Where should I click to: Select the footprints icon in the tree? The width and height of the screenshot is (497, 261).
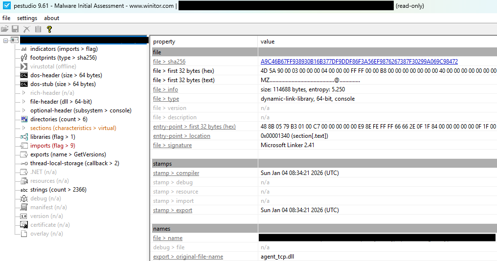[24, 58]
